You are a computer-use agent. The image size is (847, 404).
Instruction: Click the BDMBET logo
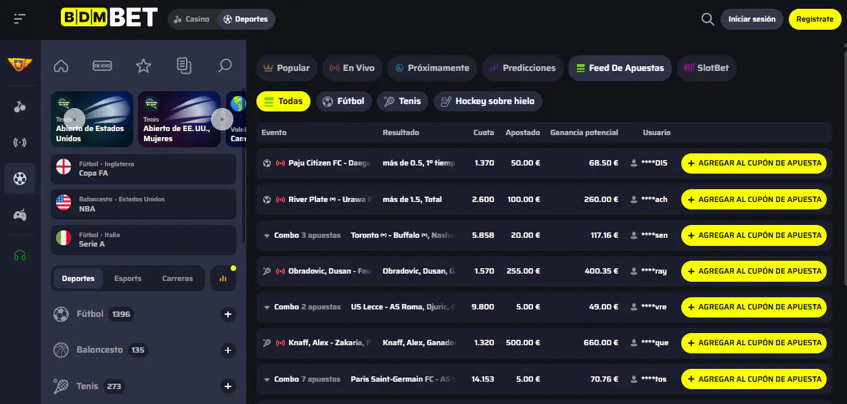pos(109,18)
